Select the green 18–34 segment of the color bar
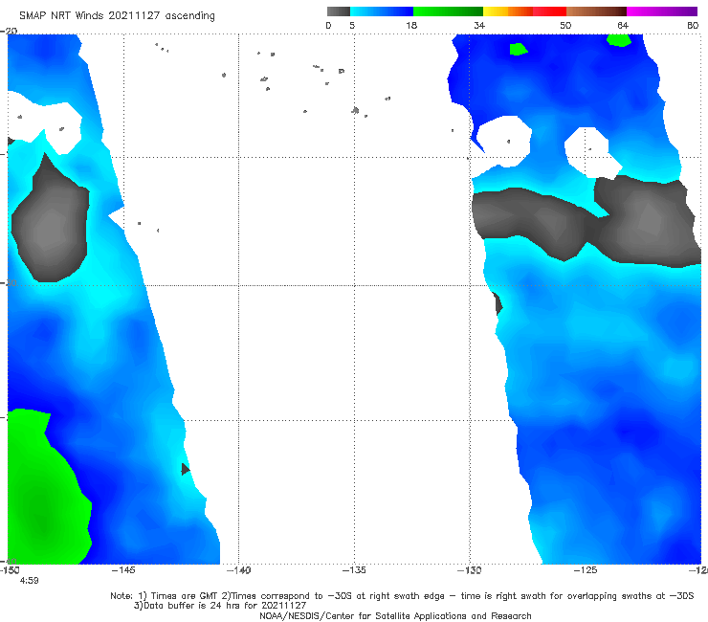This screenshot has height=622, width=708. (x=448, y=11)
